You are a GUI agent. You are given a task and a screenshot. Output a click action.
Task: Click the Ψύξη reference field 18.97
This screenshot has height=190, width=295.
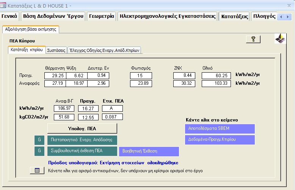pyautogui.click(x=77, y=83)
